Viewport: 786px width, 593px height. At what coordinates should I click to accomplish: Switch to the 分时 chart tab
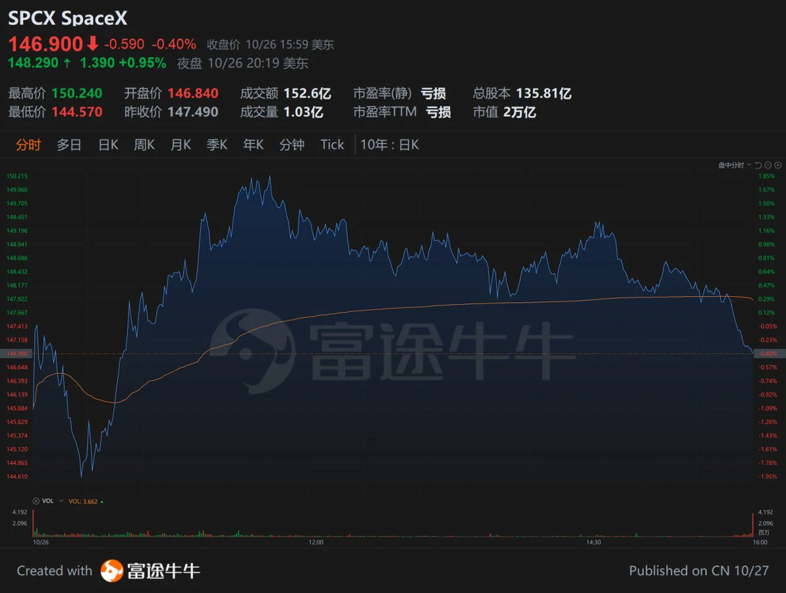(28, 145)
